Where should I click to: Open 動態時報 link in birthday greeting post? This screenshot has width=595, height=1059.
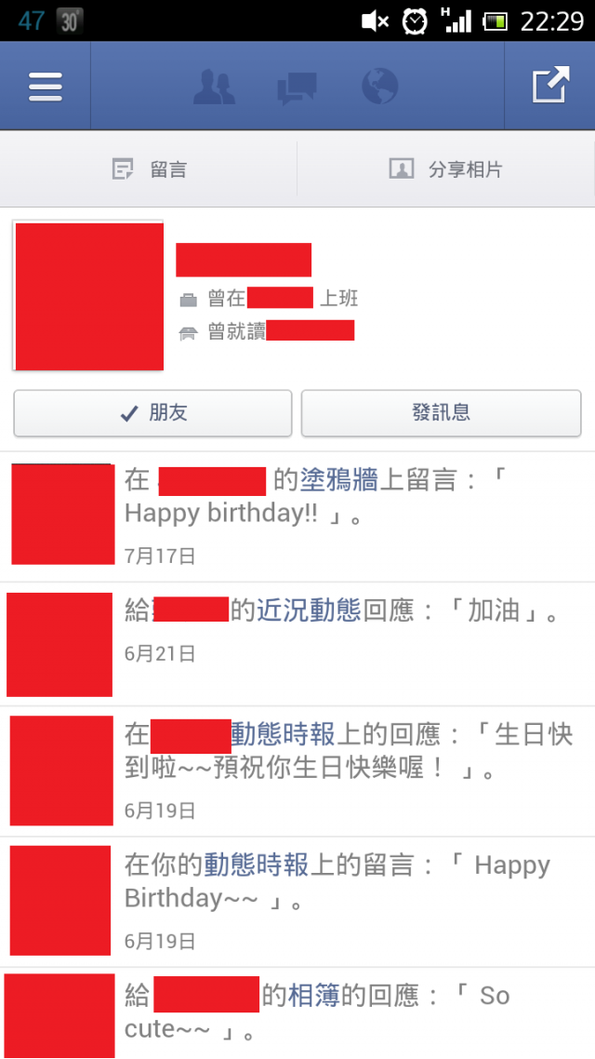point(257,865)
